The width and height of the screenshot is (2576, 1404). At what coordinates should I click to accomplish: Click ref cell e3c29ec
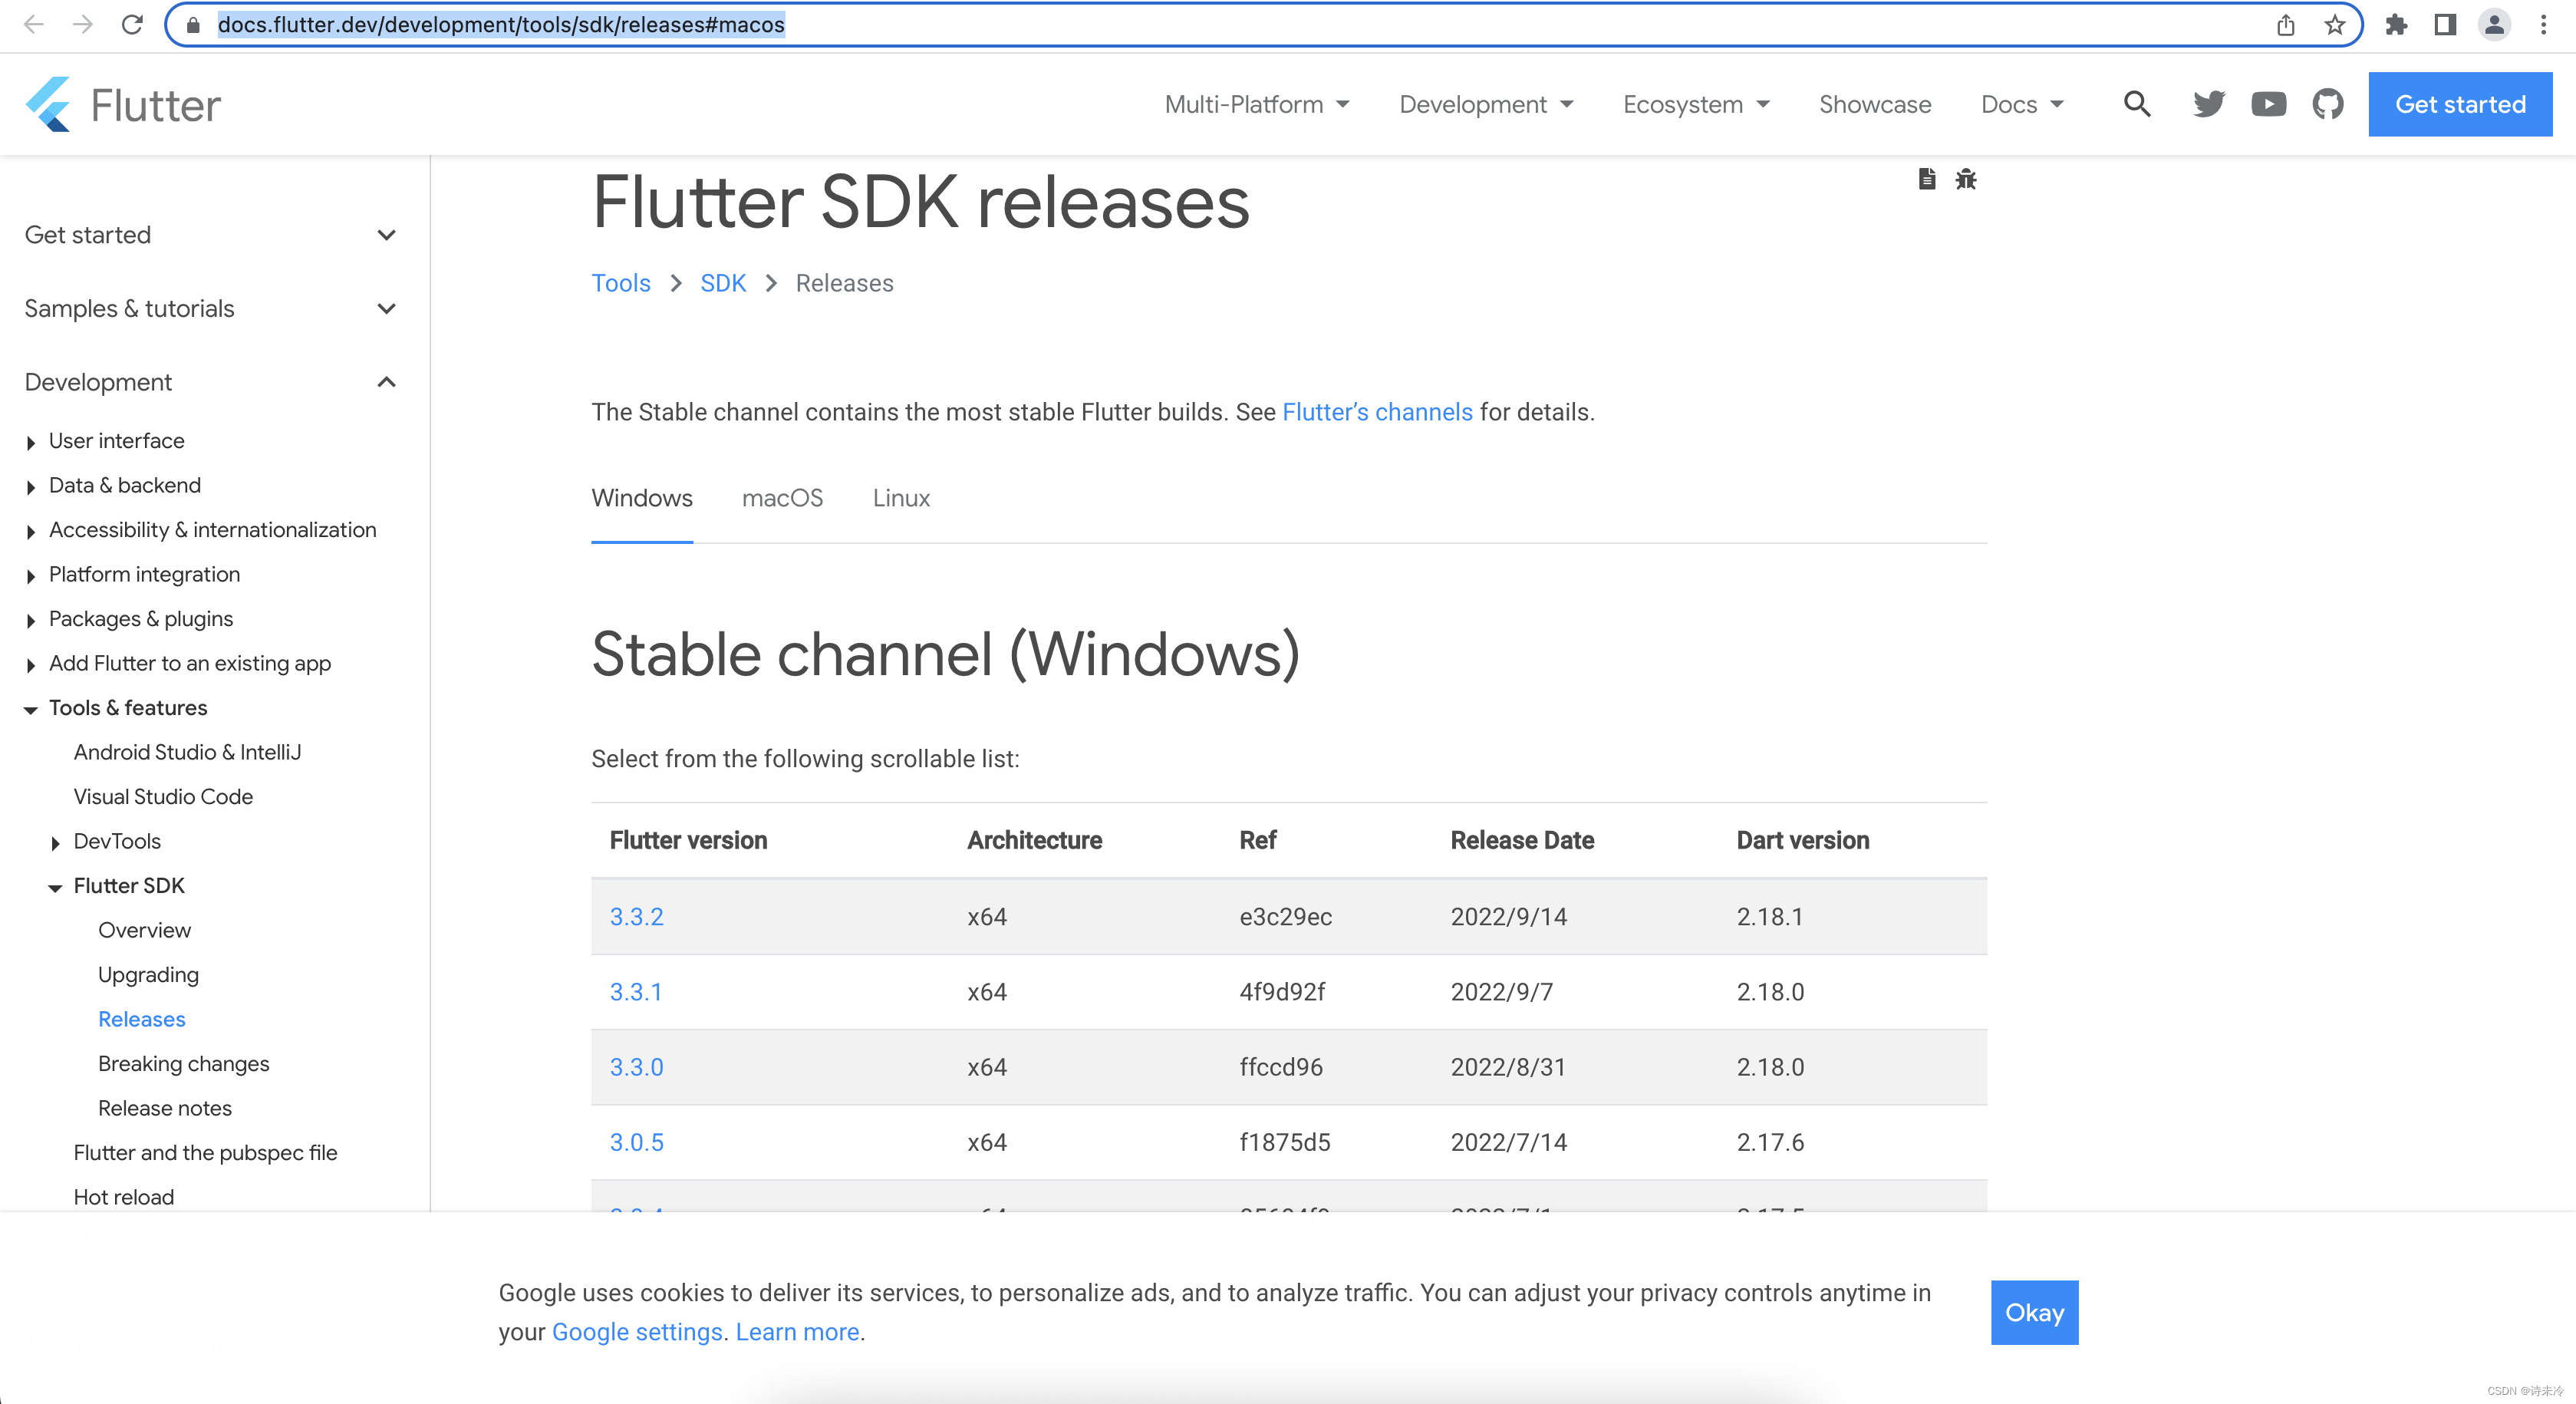point(1285,916)
